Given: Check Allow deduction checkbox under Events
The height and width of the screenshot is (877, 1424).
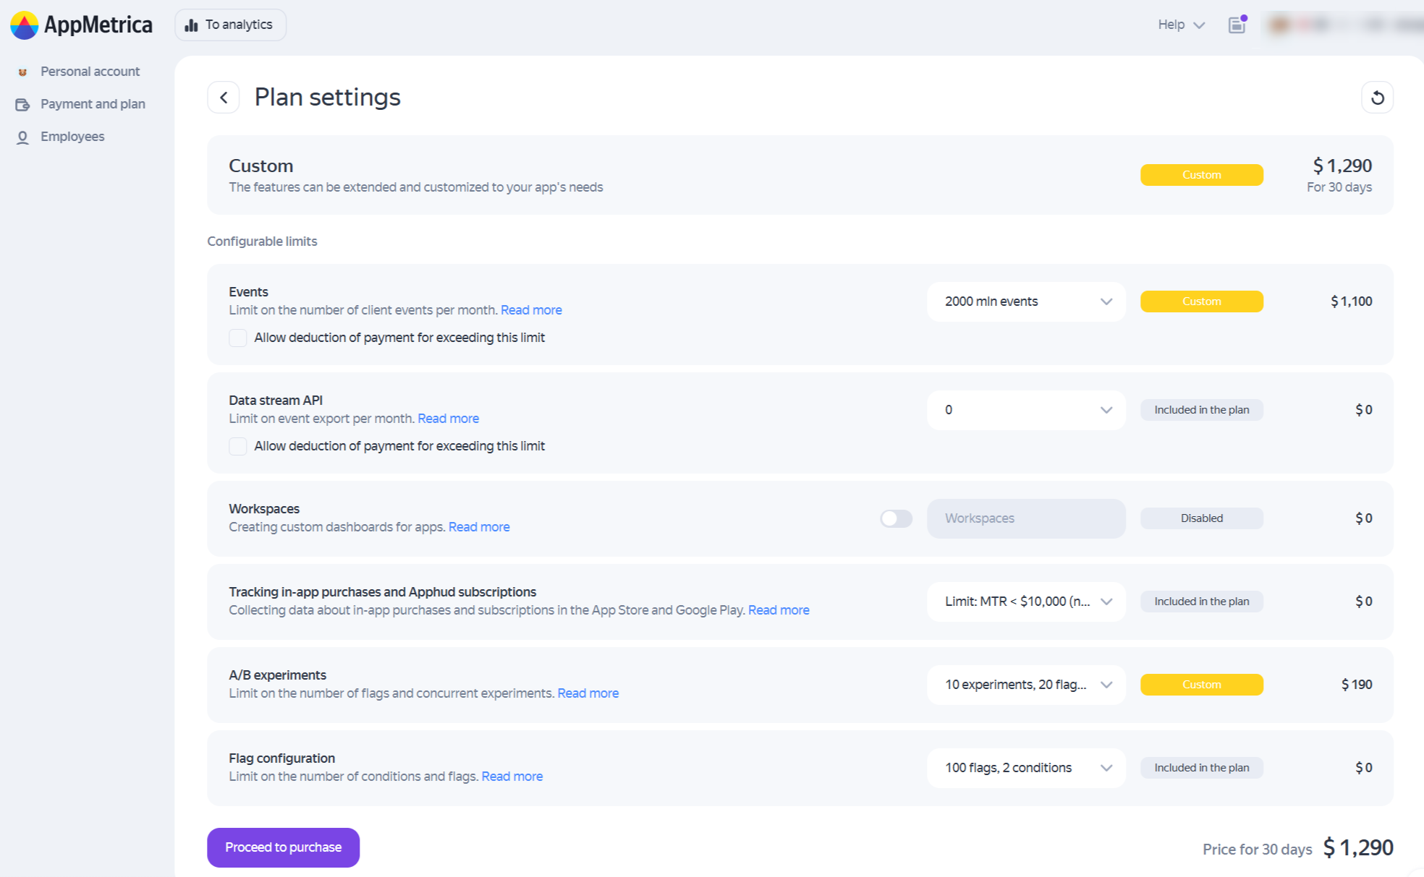Looking at the screenshot, I should (x=238, y=338).
